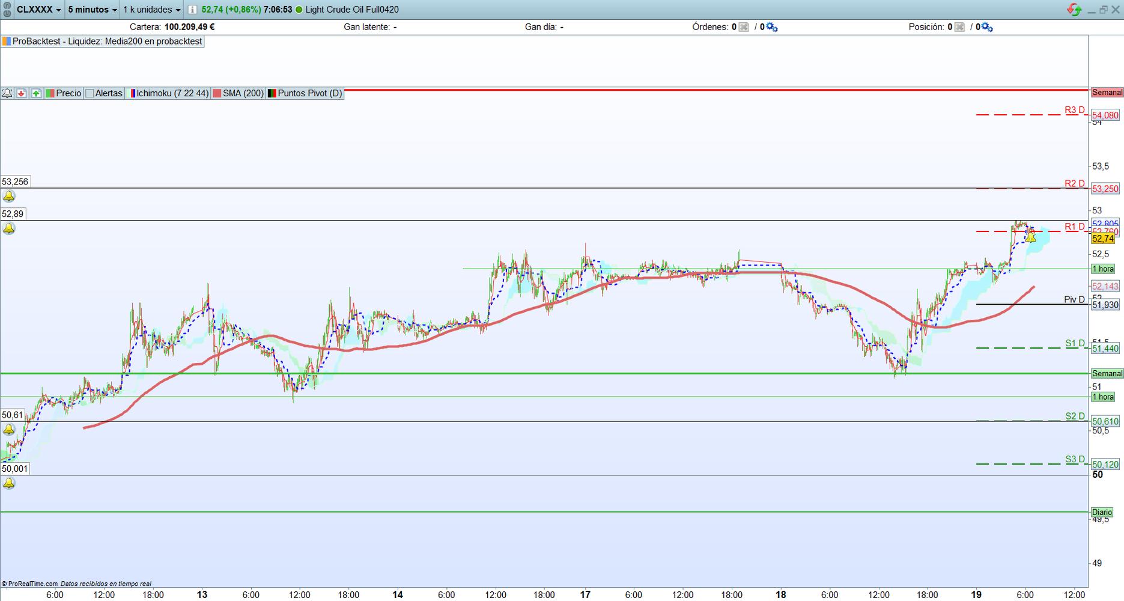1124x601 pixels.
Task: Click the 50,120 S3 price tag
Action: [x=1105, y=465]
